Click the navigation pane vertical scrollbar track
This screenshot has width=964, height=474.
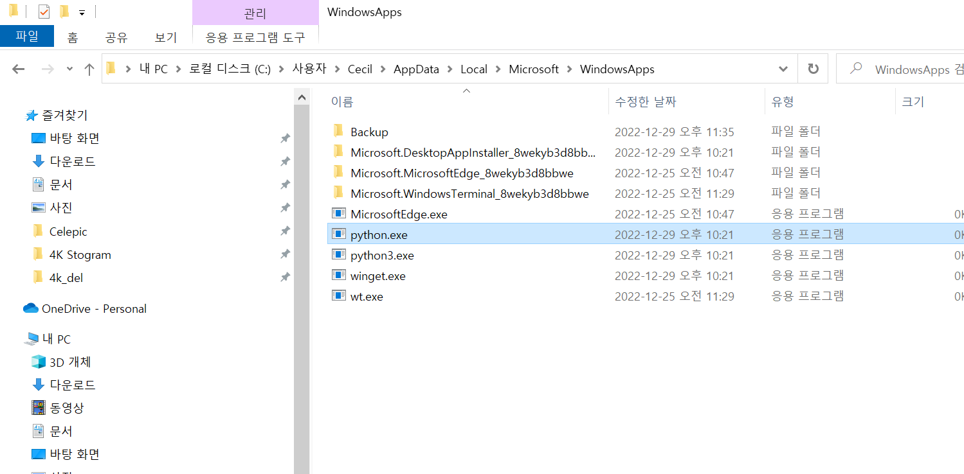pyautogui.click(x=302, y=289)
